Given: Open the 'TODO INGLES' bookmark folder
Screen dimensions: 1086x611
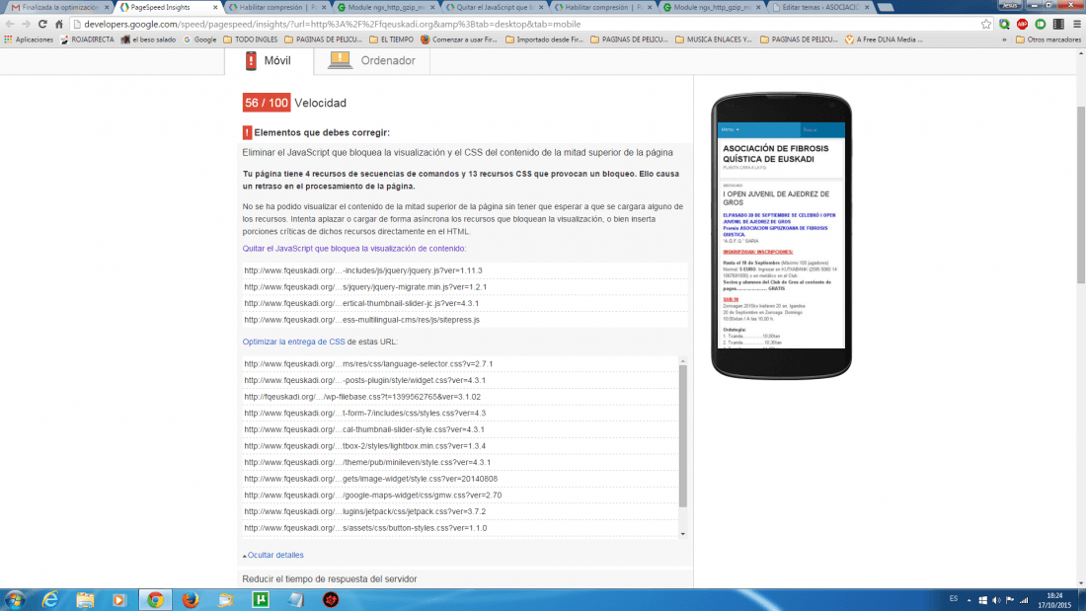Looking at the screenshot, I should point(250,40).
